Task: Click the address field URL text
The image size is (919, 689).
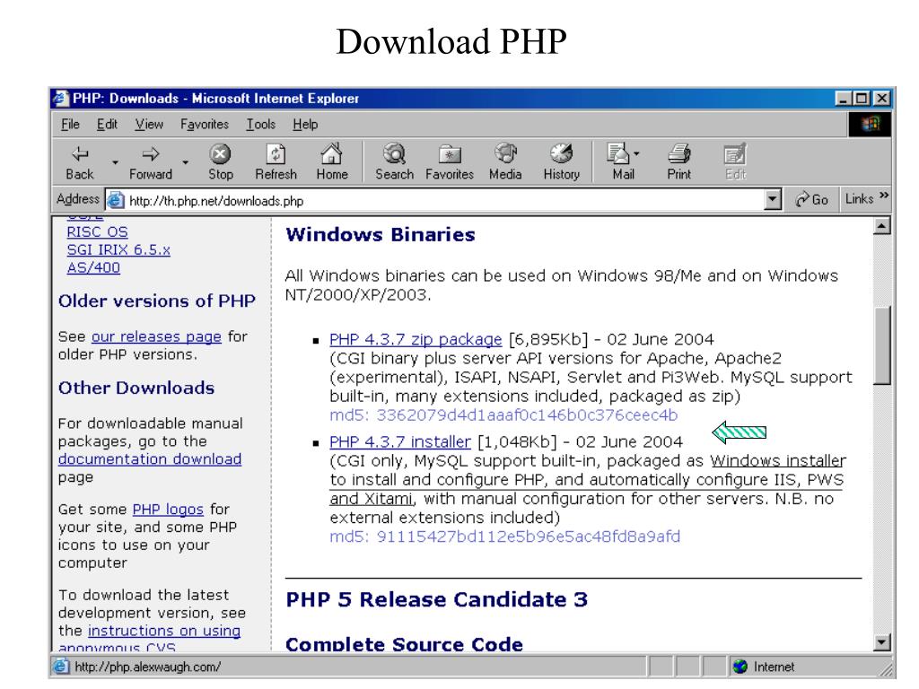Action: (x=216, y=201)
